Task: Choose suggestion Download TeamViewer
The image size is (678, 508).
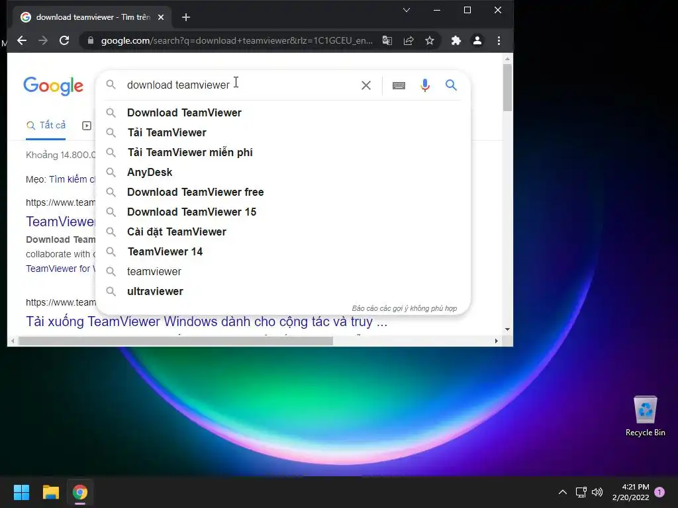Action: click(283, 112)
